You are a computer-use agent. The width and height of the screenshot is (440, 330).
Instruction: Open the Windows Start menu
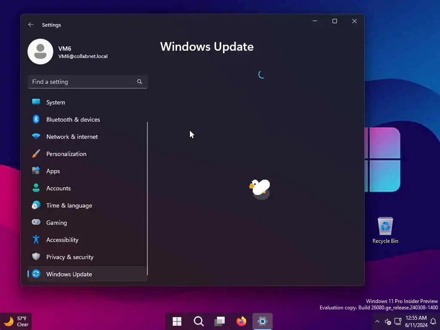point(177,321)
